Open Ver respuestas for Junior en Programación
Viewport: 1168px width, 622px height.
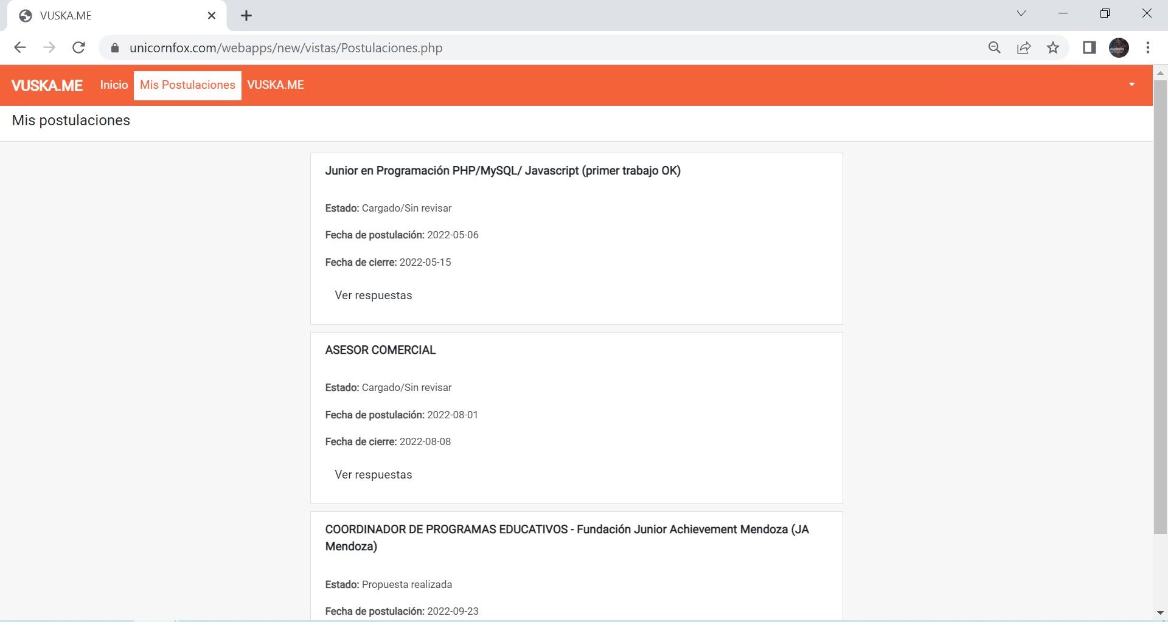[x=373, y=295]
